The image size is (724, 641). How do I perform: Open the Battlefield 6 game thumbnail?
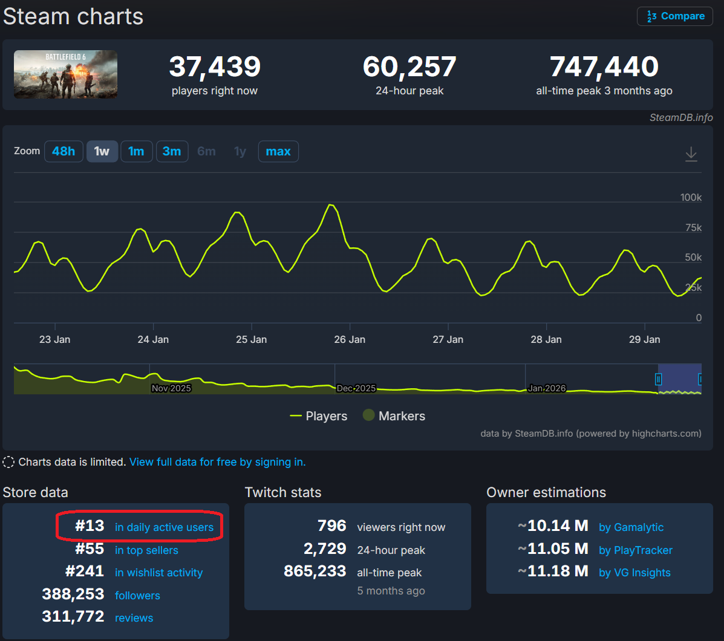tap(65, 74)
